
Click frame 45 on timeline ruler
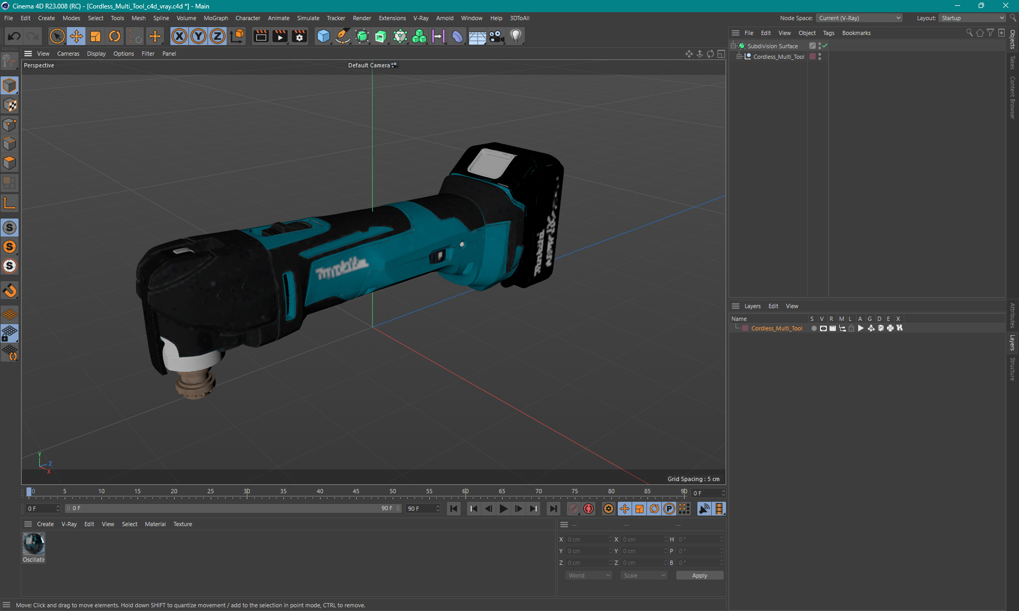point(356,492)
